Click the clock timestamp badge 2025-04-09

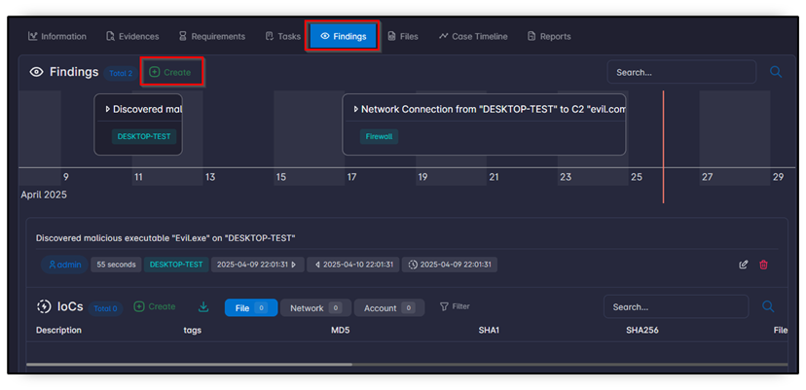450,265
